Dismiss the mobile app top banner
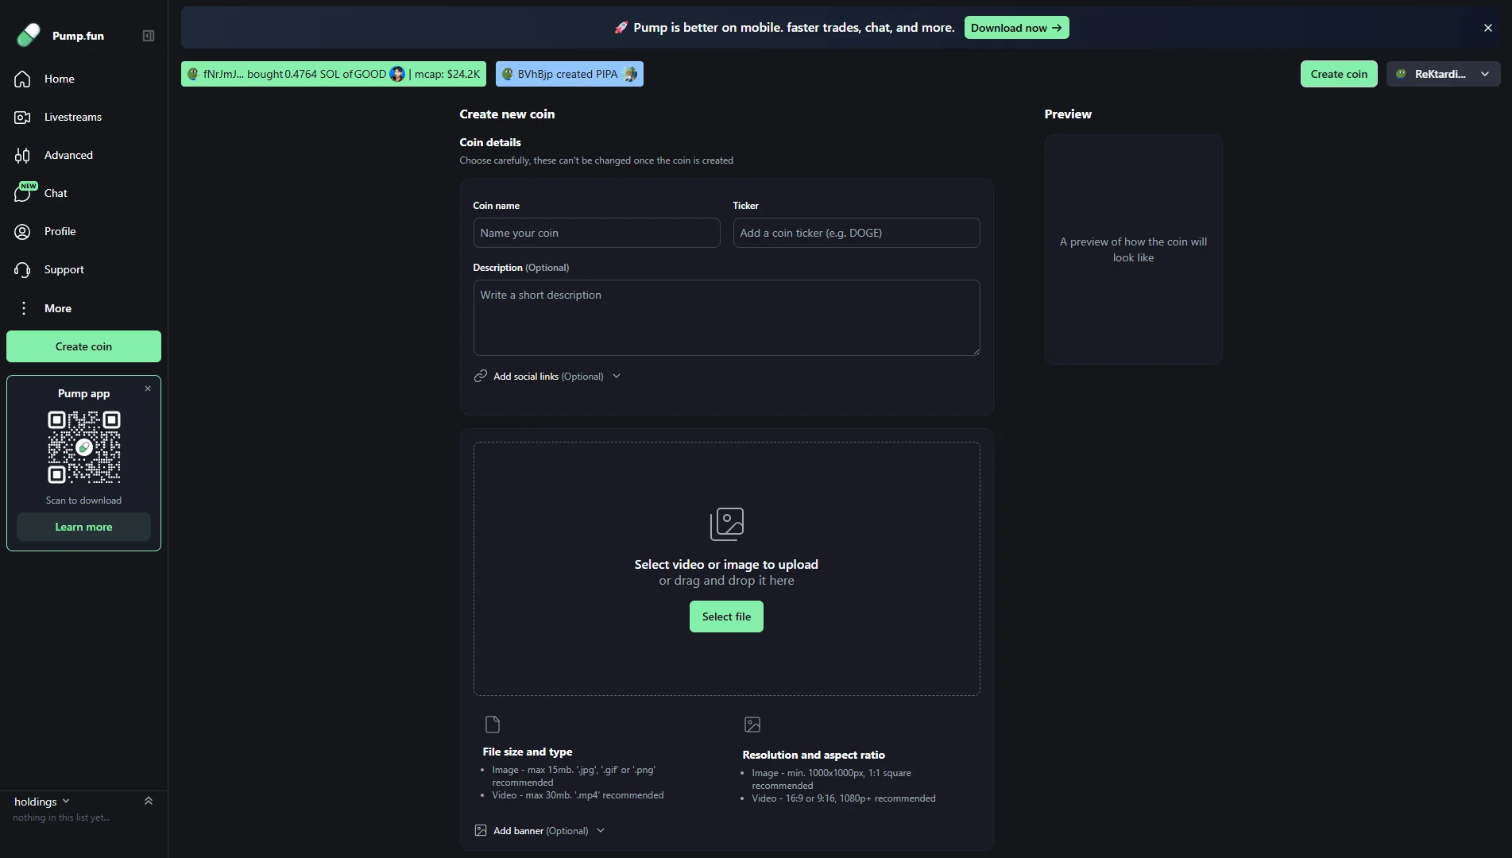This screenshot has height=858, width=1512. click(x=1488, y=28)
